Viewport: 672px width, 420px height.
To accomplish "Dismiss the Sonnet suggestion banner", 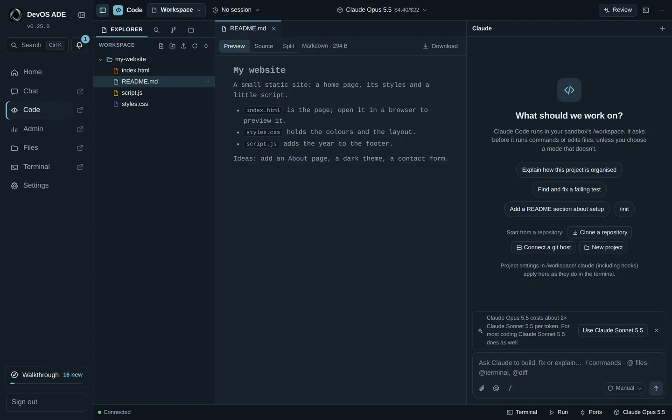I will 657,330.
